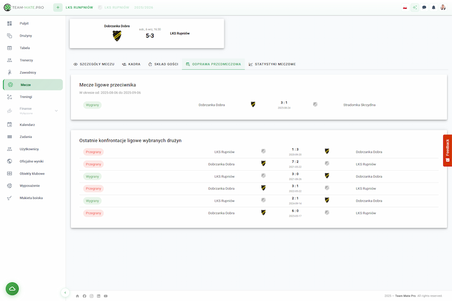Click the 6 : 0 score result

295,211
